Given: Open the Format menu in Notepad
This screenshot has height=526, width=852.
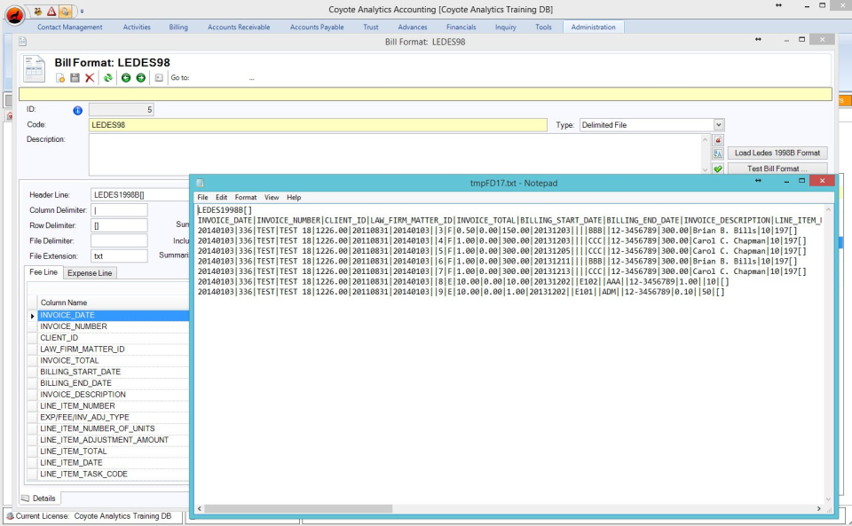Looking at the screenshot, I should tap(245, 197).
